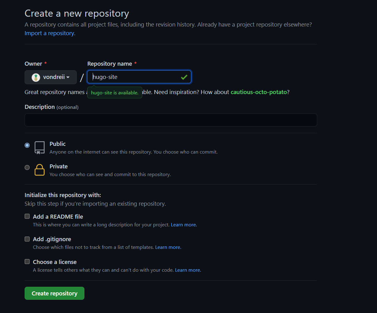This screenshot has height=313, width=377.
Task: Click the book icon beside Public
Action: pyautogui.click(x=39, y=147)
